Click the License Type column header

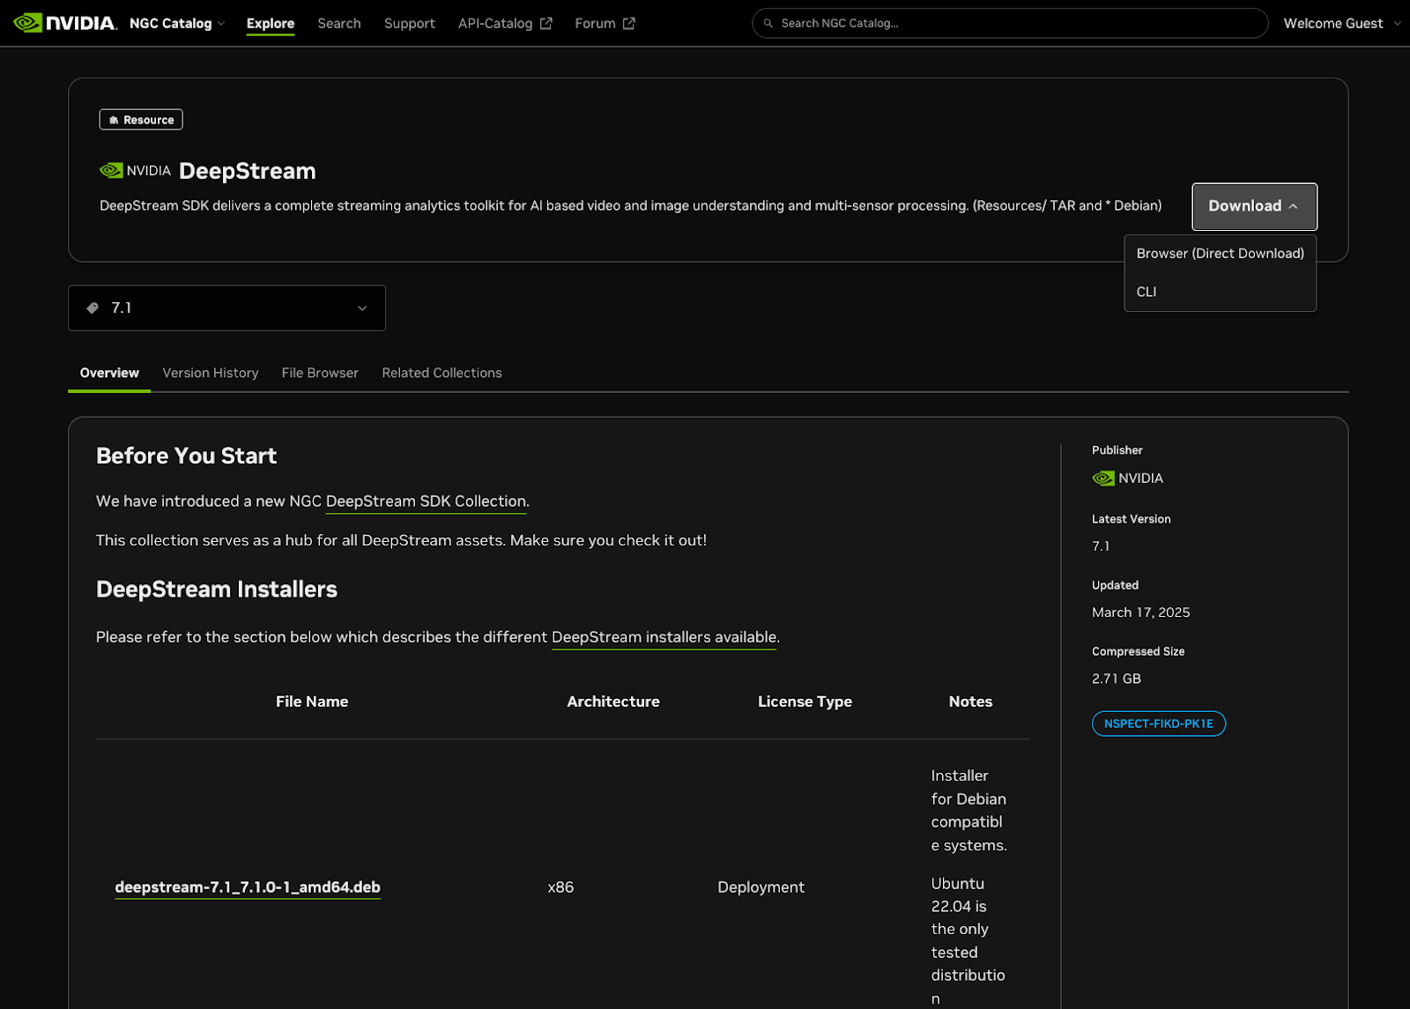(805, 701)
